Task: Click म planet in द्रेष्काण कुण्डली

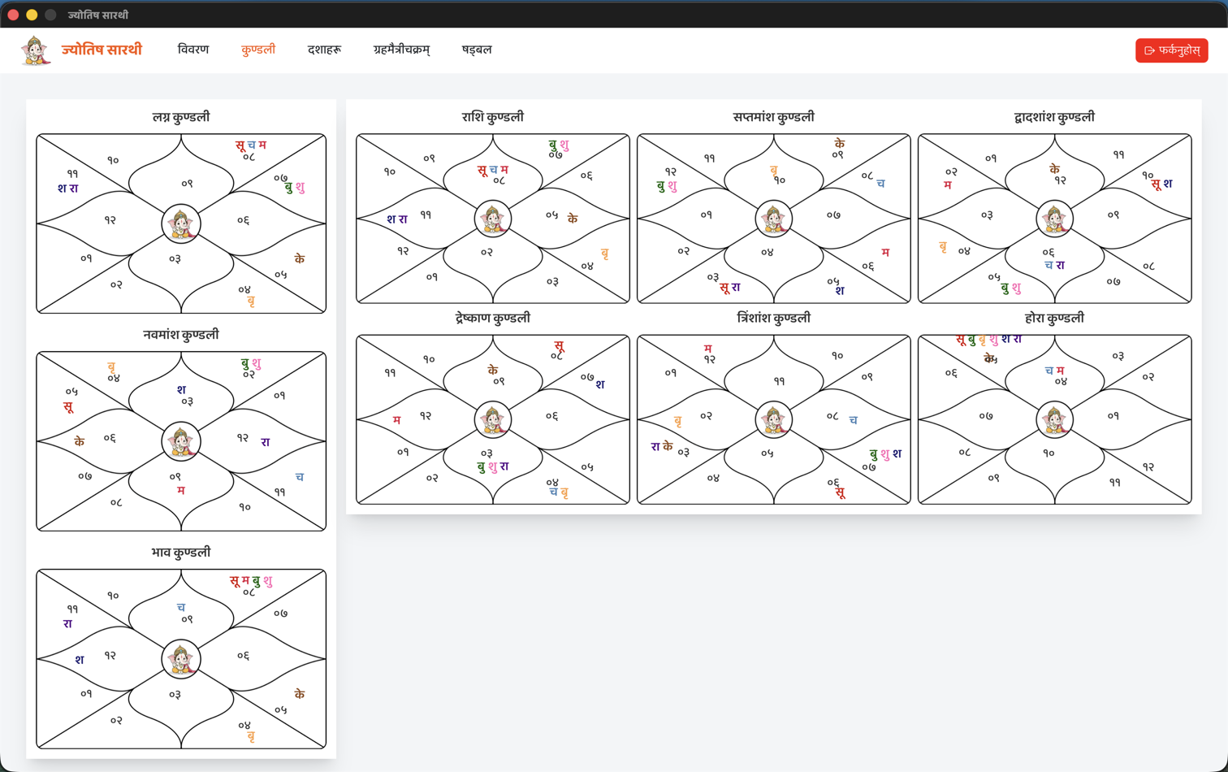Action: point(396,420)
